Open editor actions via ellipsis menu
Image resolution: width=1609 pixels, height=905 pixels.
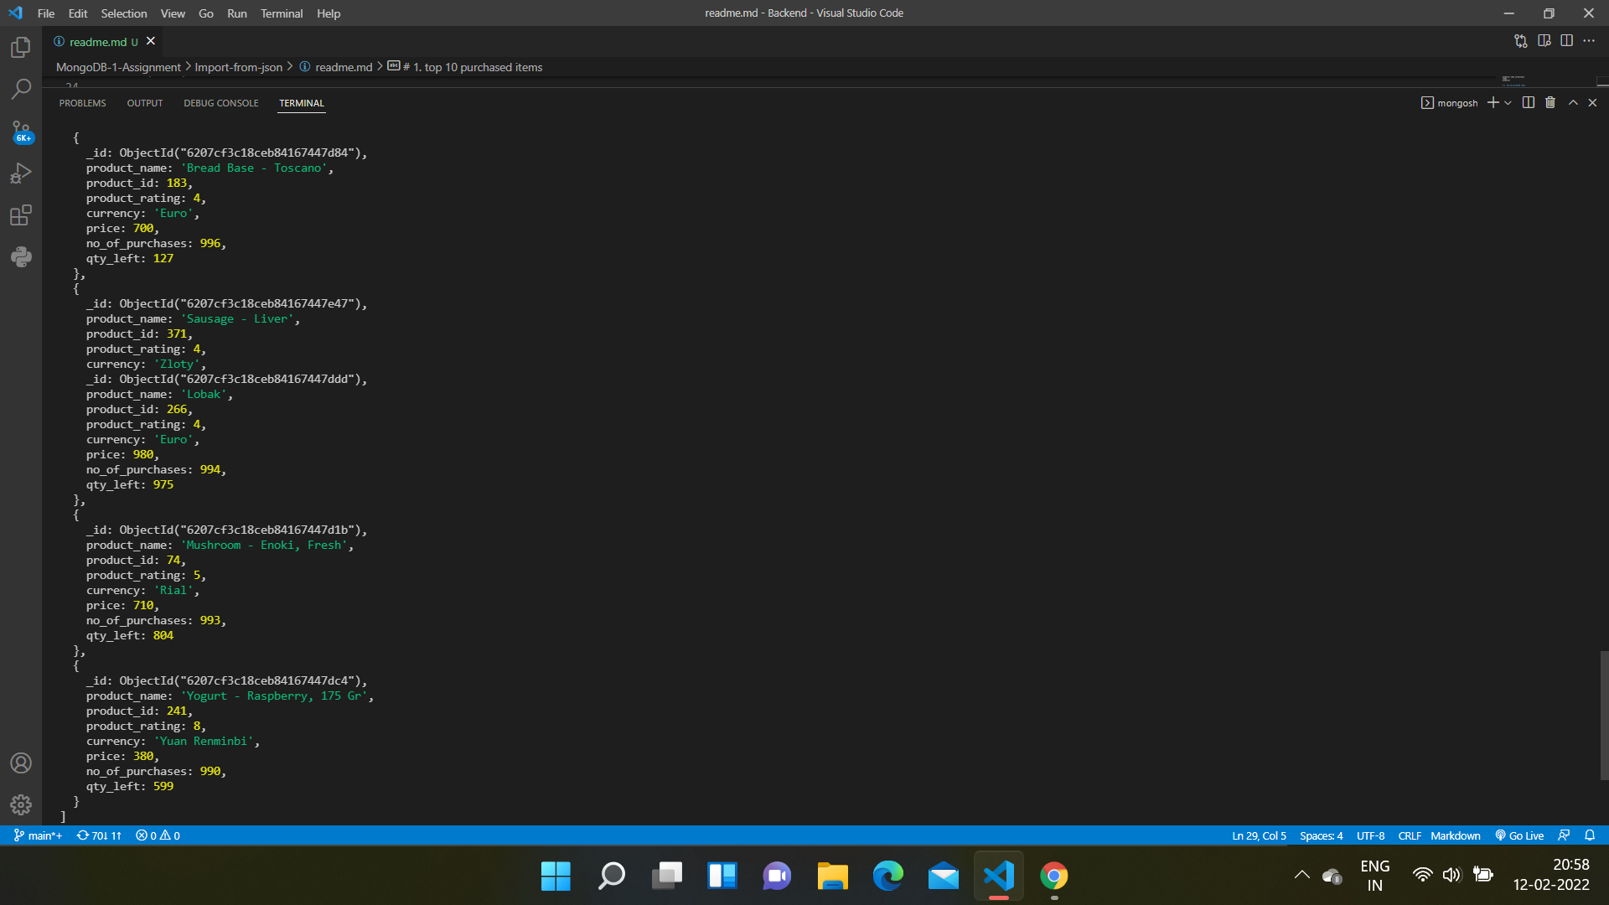[1590, 40]
